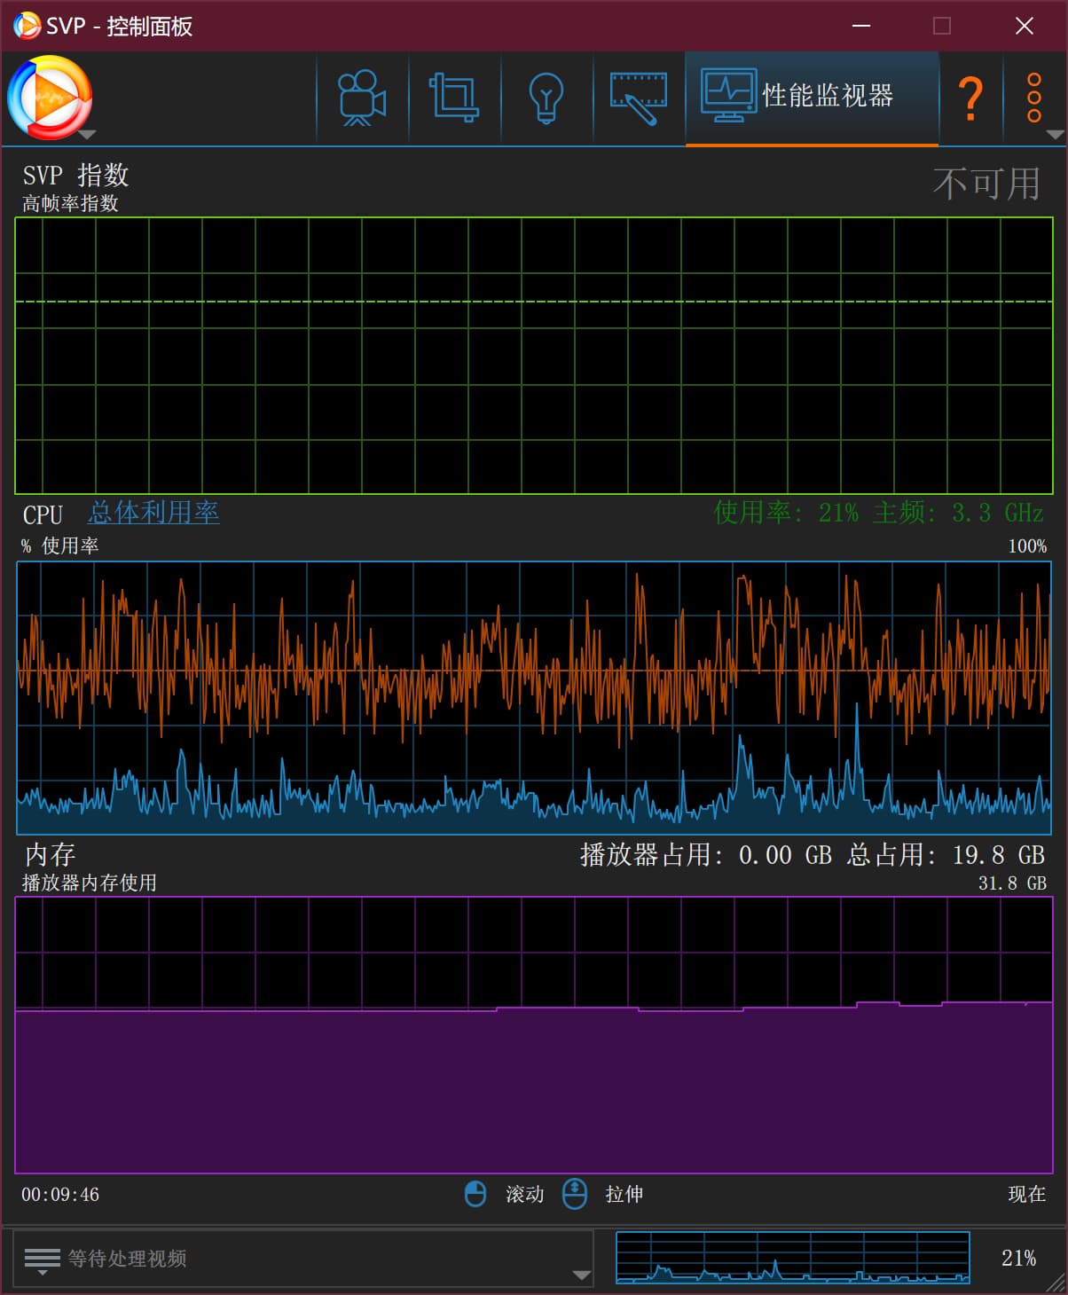Expand the dropdown arrow under SVP logo
Viewport: 1068px width, 1295px height.
(87, 135)
